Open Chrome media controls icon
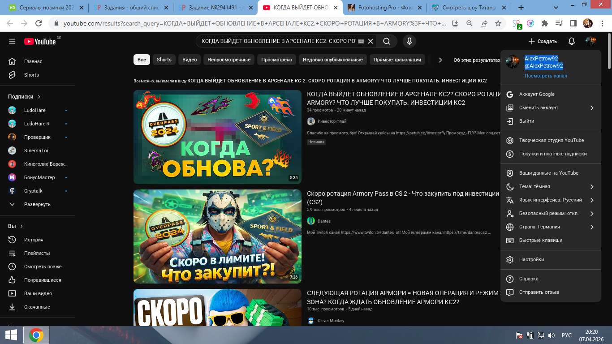 (559, 23)
